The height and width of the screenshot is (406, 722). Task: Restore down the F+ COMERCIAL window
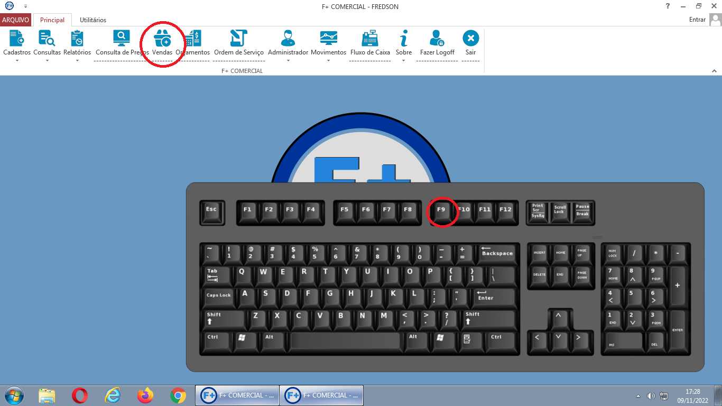click(x=698, y=6)
